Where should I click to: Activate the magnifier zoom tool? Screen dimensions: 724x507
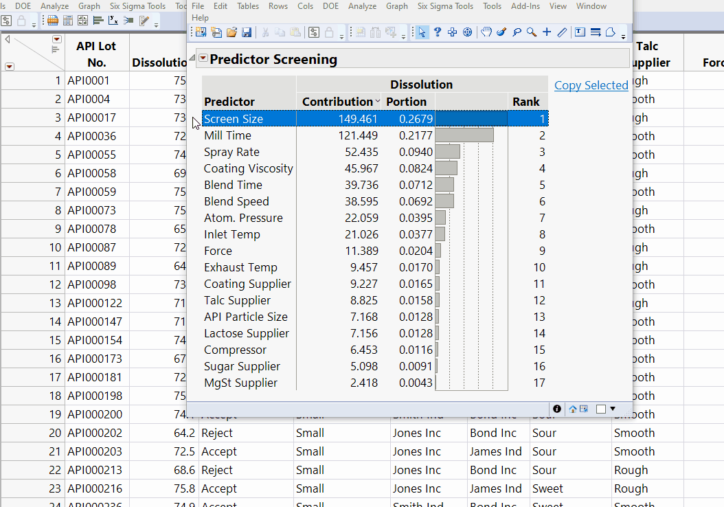tap(532, 32)
